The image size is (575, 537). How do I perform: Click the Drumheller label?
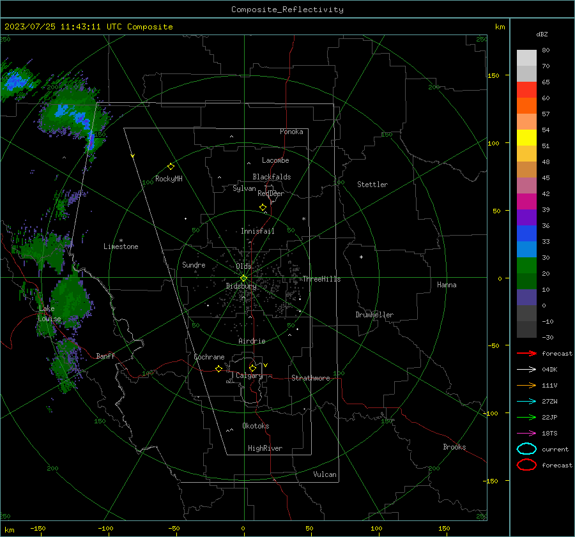point(374,315)
